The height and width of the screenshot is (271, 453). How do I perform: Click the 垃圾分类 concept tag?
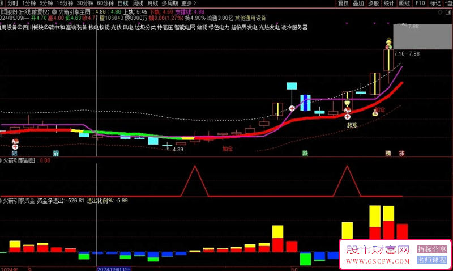click(x=146, y=27)
